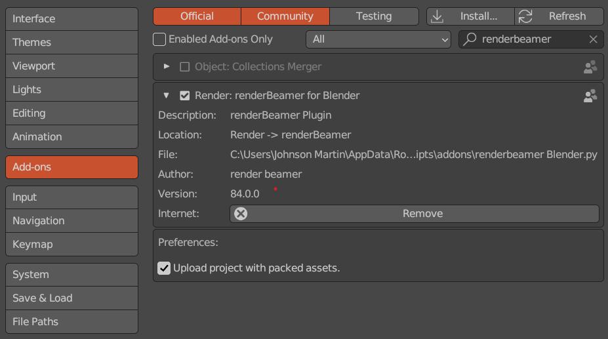Uncheck Upload project with packed assets

pyautogui.click(x=163, y=268)
